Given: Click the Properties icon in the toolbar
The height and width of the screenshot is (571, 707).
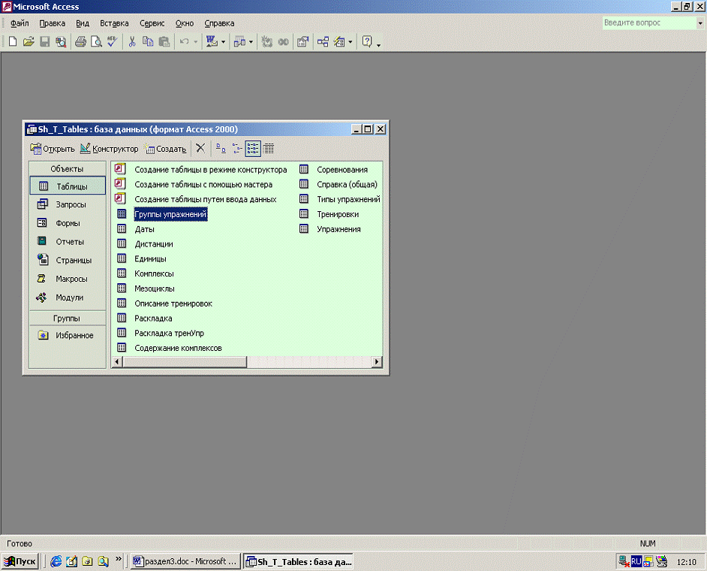Looking at the screenshot, I should (x=302, y=42).
